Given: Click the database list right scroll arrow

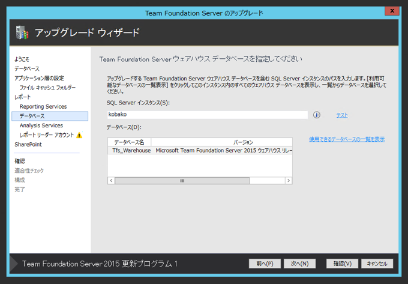Looking at the screenshot, I should pos(289,180).
